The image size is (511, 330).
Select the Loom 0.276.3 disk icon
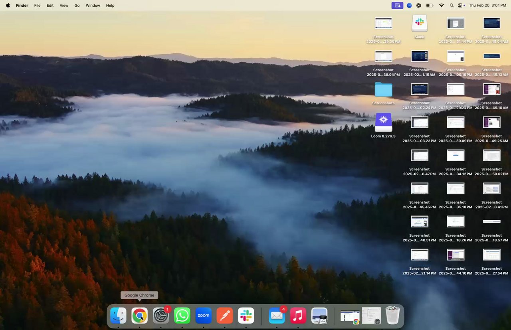click(x=383, y=122)
